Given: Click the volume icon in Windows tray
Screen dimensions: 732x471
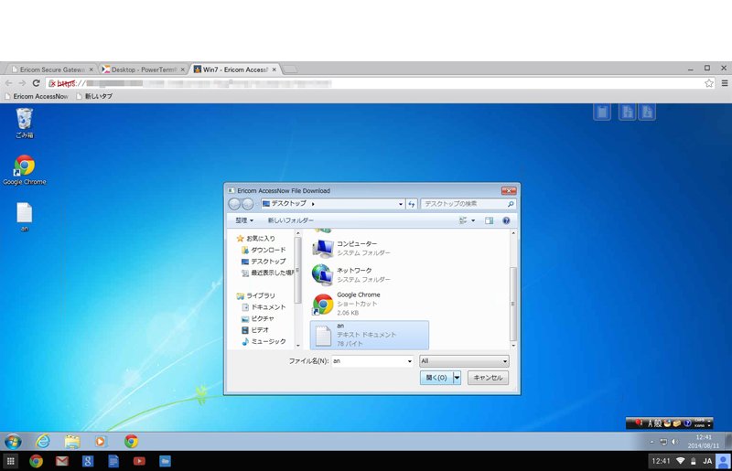Looking at the screenshot, I should (674, 442).
